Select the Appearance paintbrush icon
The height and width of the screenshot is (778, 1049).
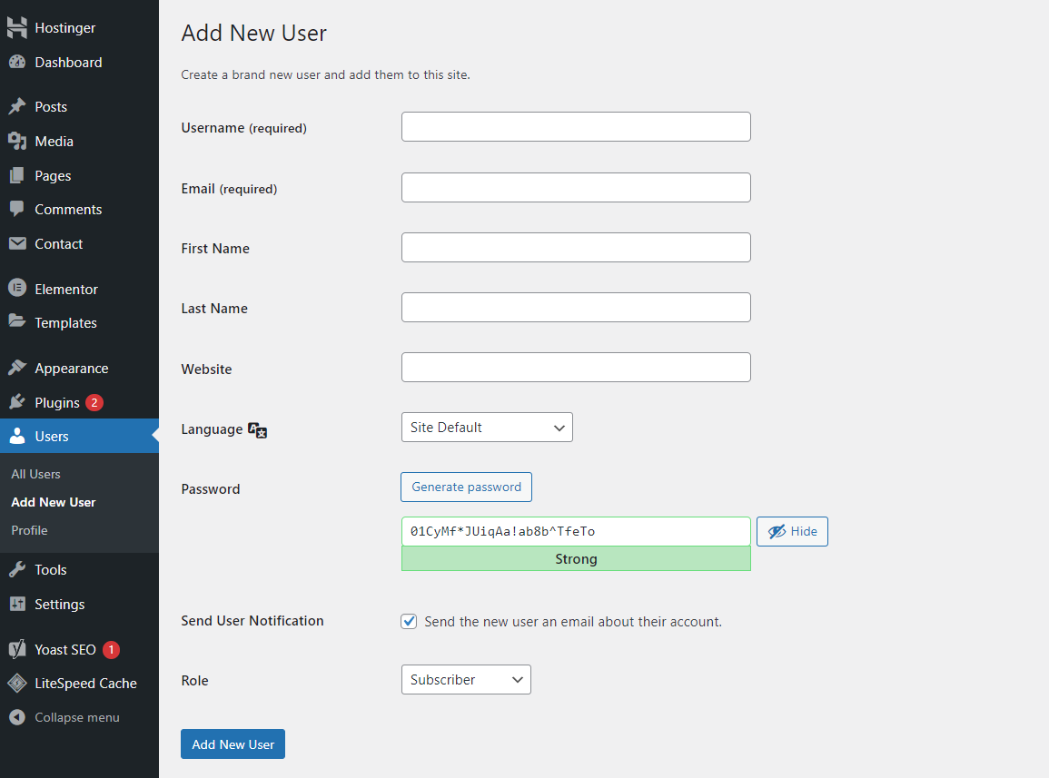point(17,369)
